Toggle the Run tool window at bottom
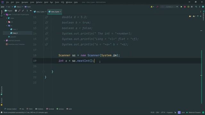This screenshot has width=205, height=115. coord(22,109)
